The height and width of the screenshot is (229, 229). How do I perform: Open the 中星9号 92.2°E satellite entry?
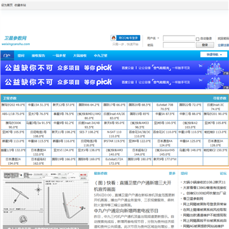coord(64,123)
